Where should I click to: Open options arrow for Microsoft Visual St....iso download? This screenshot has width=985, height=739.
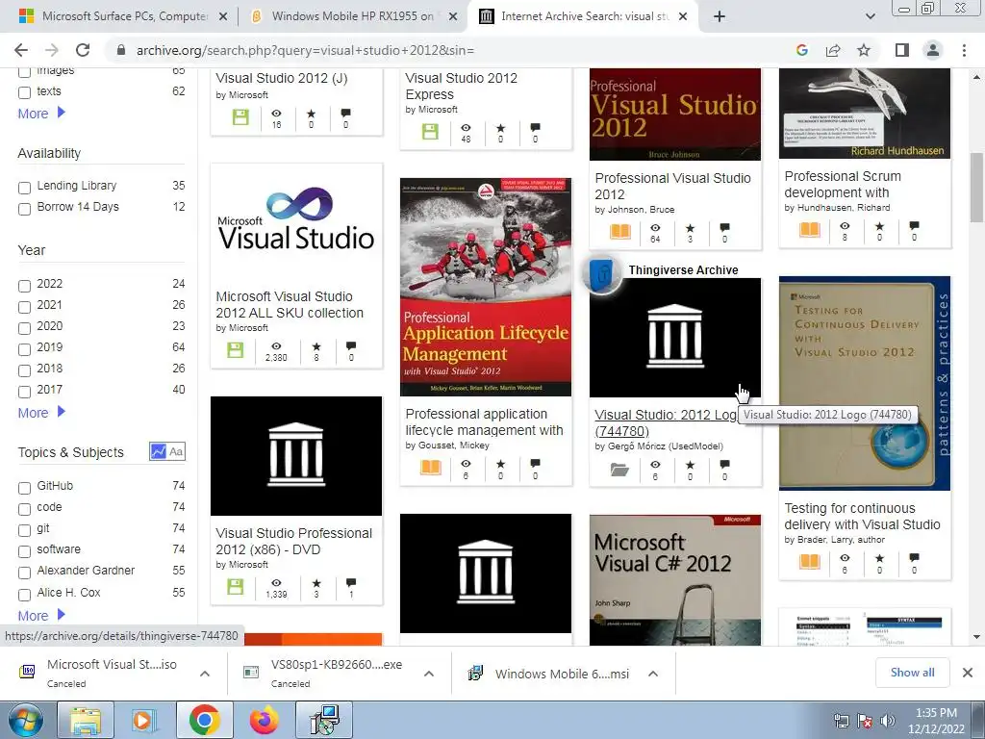tap(204, 673)
